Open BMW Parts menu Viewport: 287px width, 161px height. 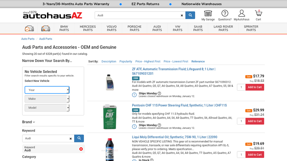coord(64,28)
